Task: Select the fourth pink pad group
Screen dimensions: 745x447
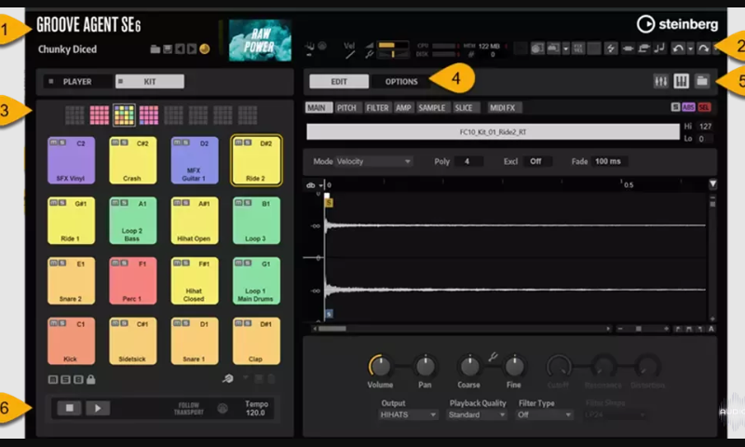Action: click(x=149, y=115)
